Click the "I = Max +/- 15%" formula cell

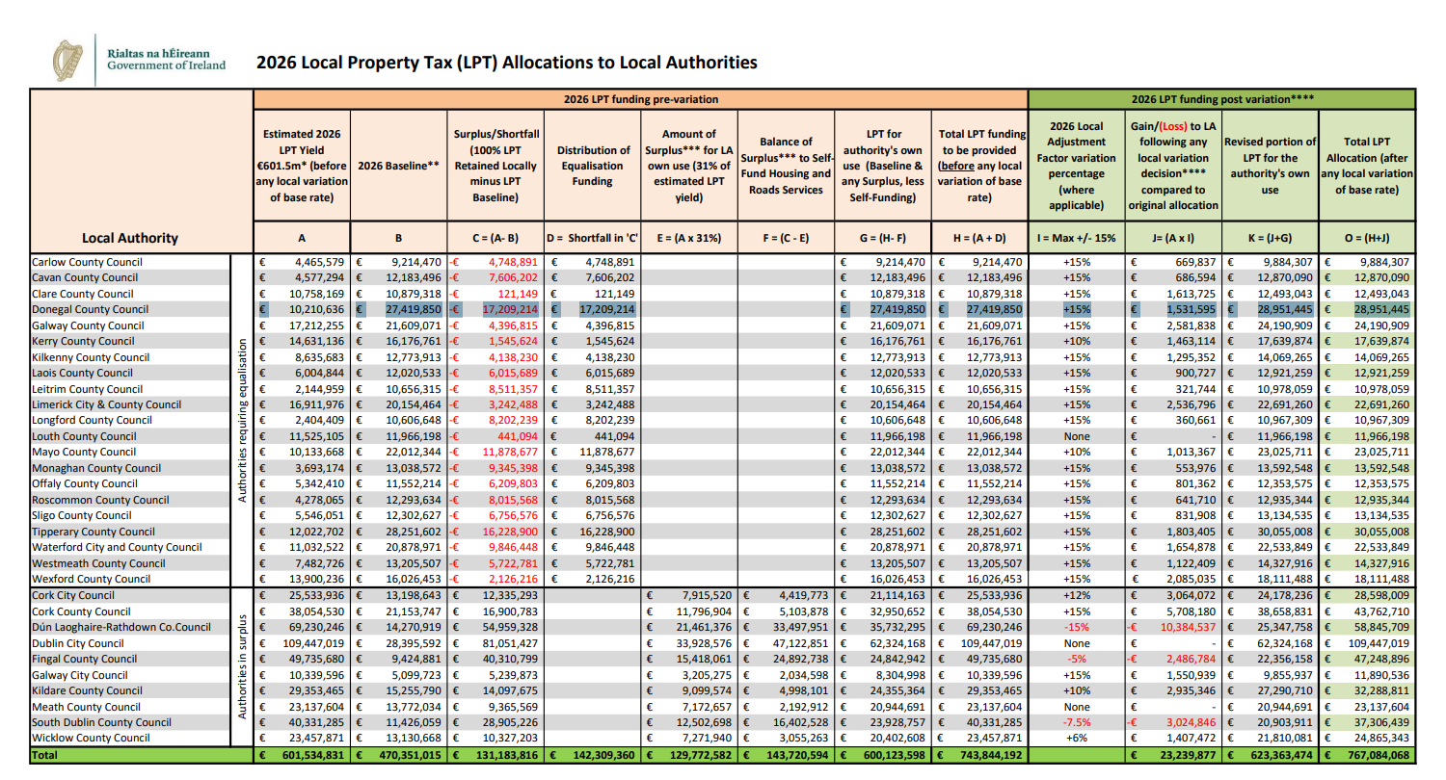point(1076,238)
